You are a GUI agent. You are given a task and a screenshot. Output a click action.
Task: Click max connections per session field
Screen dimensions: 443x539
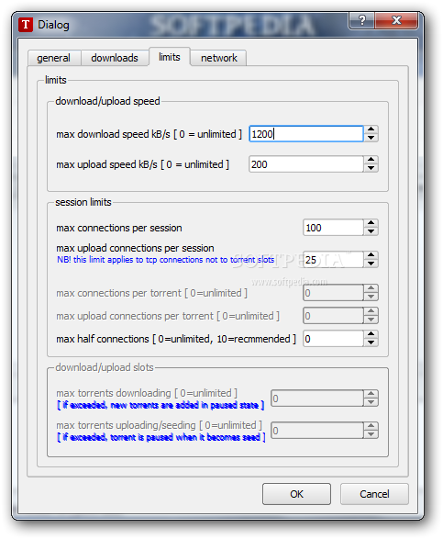(x=333, y=228)
